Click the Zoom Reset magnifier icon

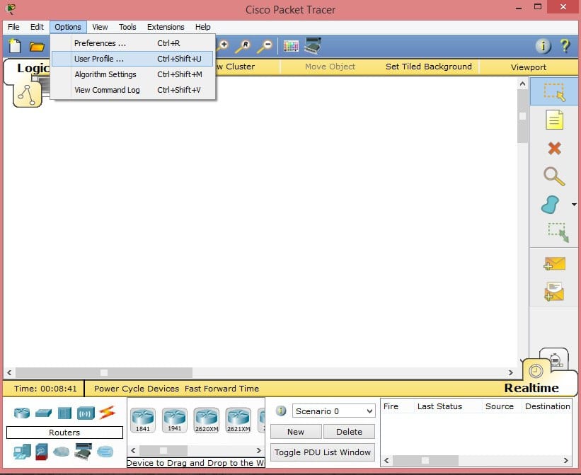pos(243,46)
